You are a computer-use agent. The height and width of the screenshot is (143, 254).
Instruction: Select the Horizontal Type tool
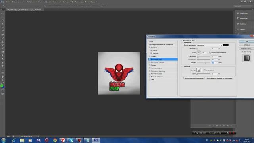[x=2, y=66]
